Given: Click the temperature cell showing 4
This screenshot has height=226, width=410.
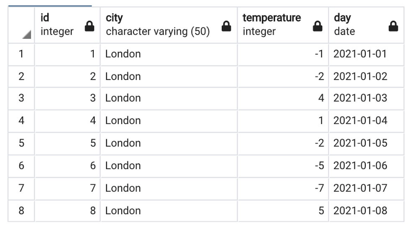Looking at the screenshot, I should (x=283, y=99).
